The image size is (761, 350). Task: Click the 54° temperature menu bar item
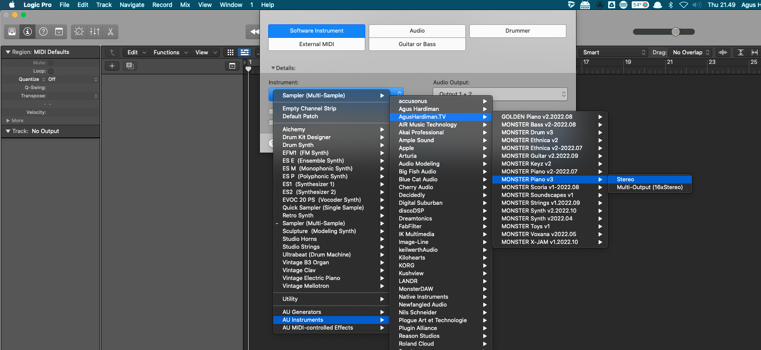pos(640,5)
